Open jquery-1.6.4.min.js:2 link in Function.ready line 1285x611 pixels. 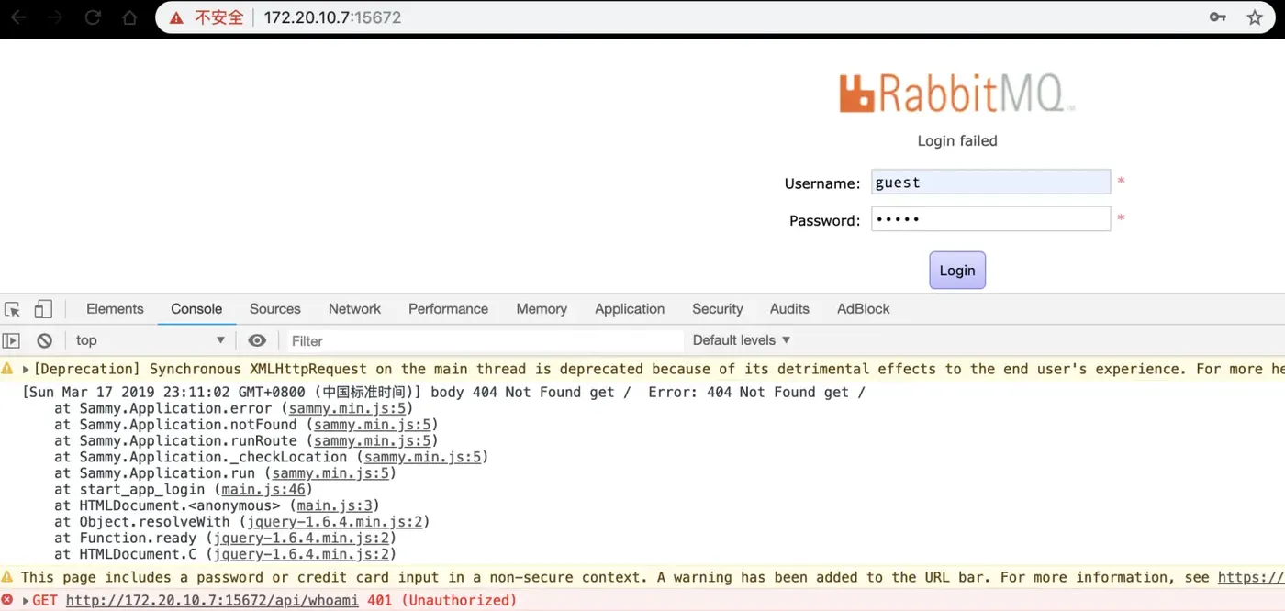click(x=300, y=539)
